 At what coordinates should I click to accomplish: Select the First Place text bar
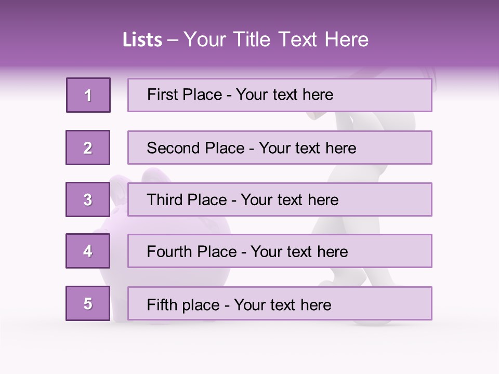point(280,95)
